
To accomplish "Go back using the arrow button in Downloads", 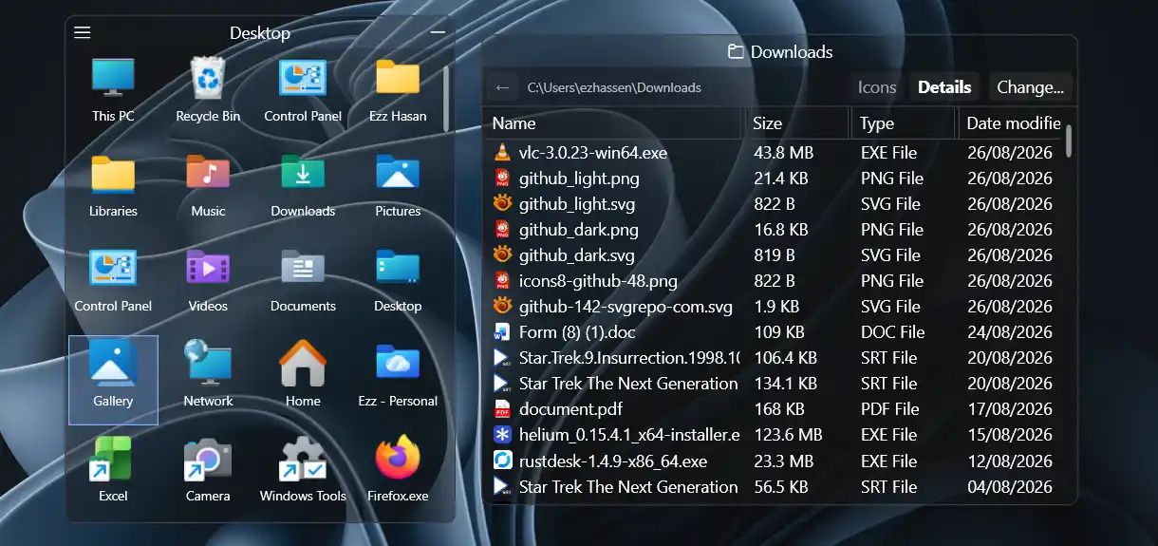I will tap(503, 87).
